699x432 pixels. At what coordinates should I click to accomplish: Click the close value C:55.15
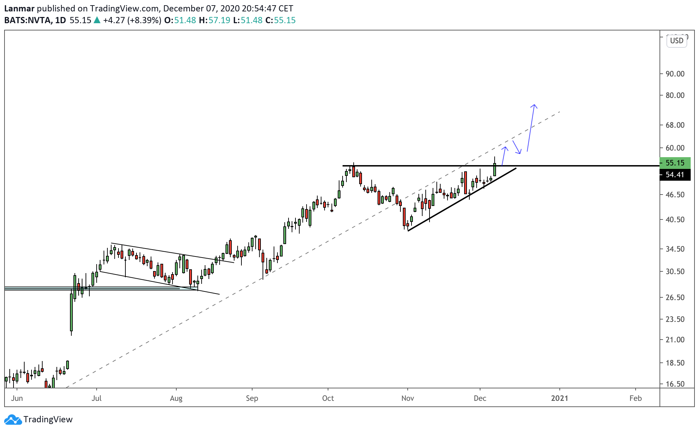[x=281, y=20]
